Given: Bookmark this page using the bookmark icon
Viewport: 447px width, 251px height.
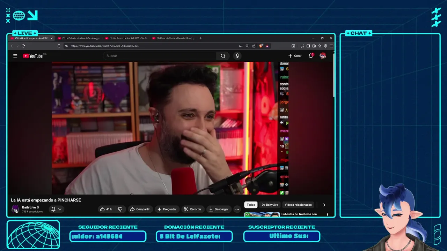Looking at the screenshot, I should [59, 46].
